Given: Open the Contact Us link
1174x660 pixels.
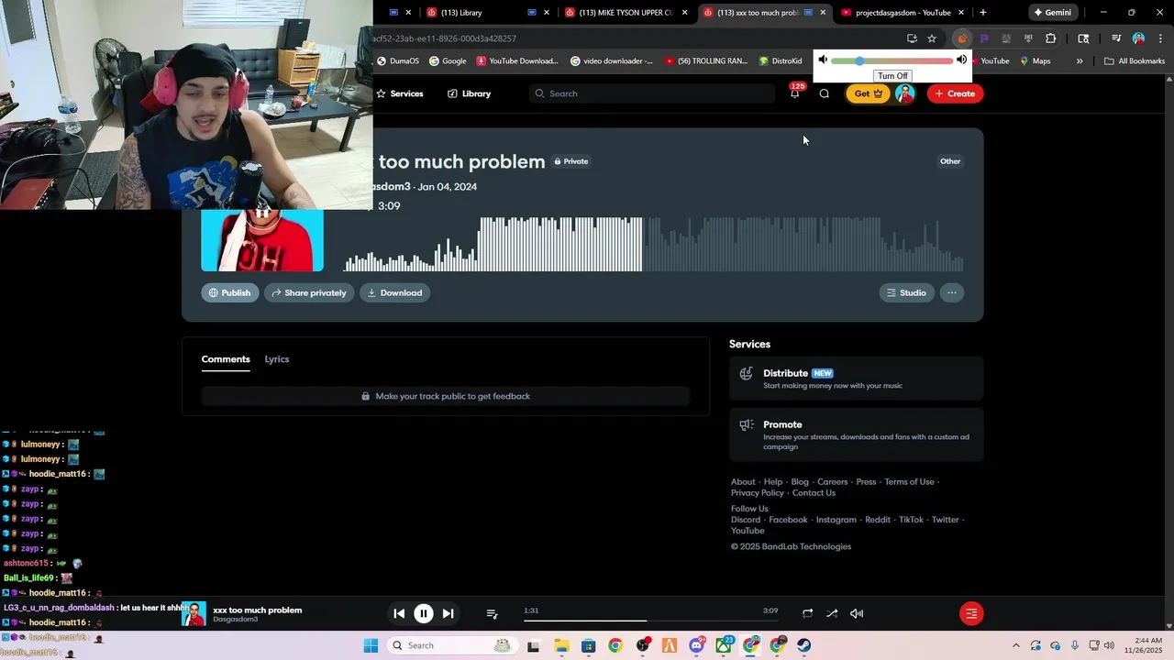Looking at the screenshot, I should coord(814,493).
